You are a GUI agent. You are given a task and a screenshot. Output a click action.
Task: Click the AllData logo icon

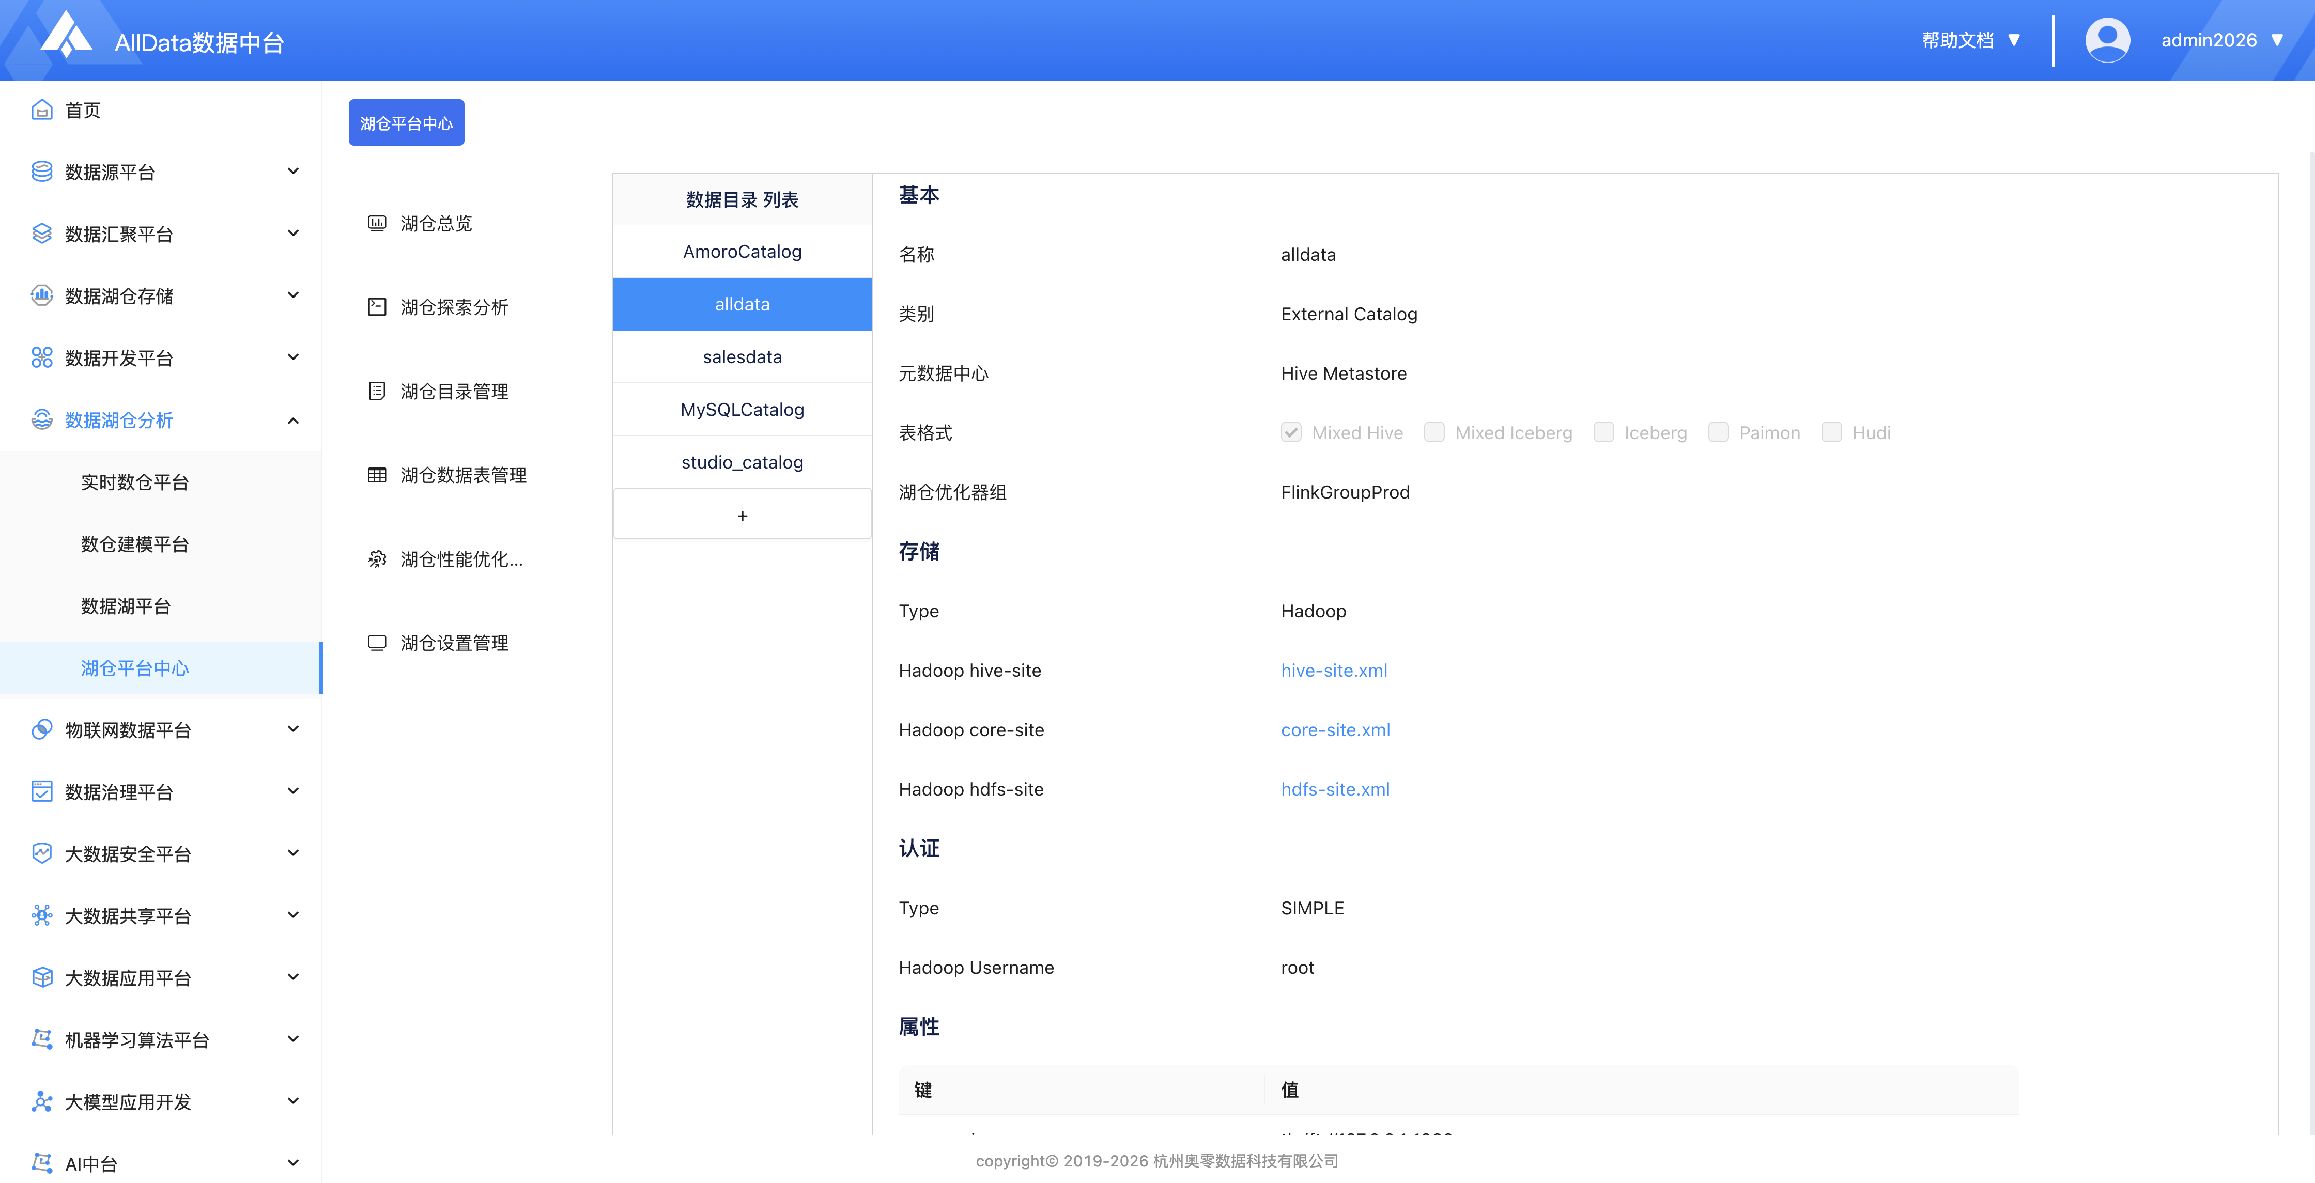(x=67, y=34)
